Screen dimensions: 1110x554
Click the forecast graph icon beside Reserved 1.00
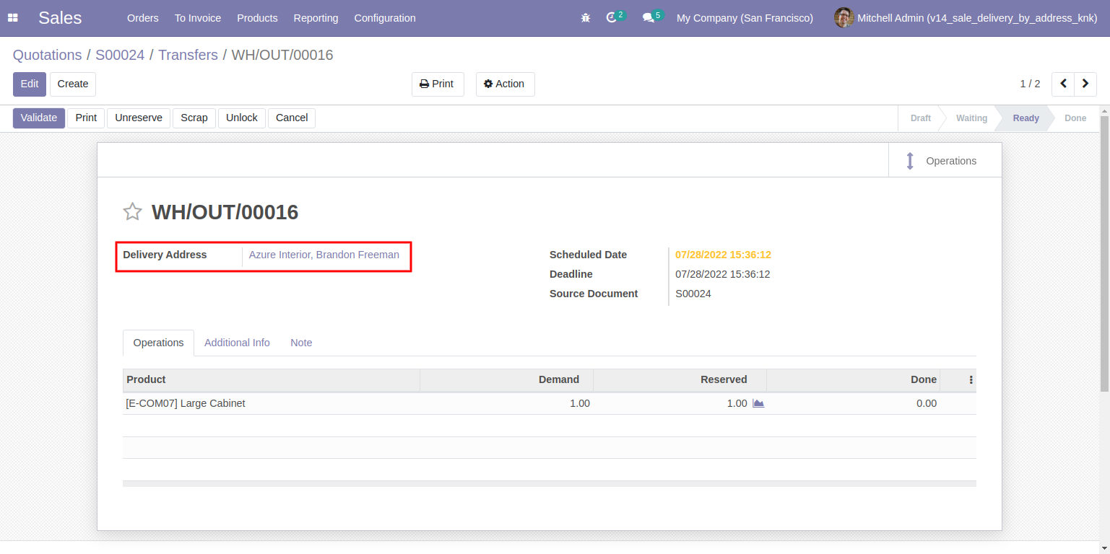tap(758, 403)
